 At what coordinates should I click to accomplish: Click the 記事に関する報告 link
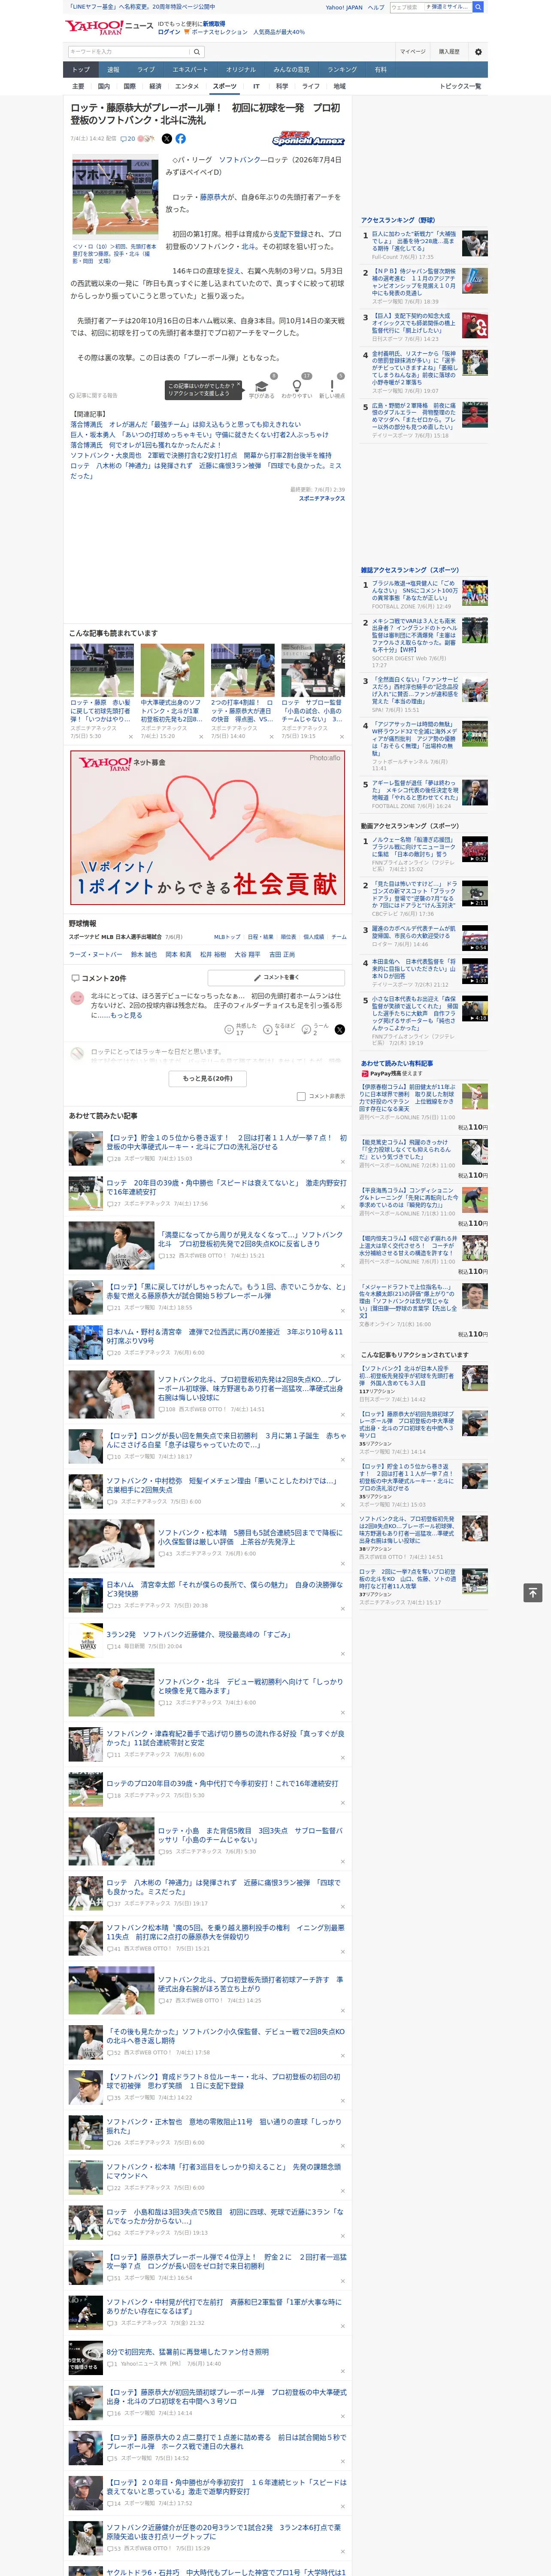click(93, 396)
